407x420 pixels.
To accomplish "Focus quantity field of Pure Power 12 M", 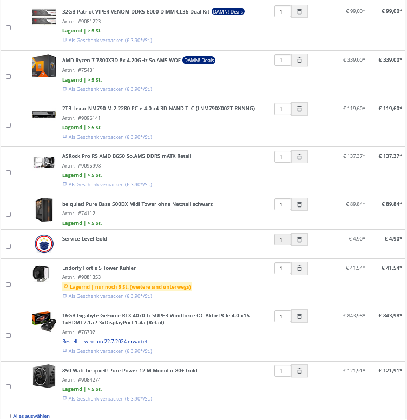I will (283, 371).
